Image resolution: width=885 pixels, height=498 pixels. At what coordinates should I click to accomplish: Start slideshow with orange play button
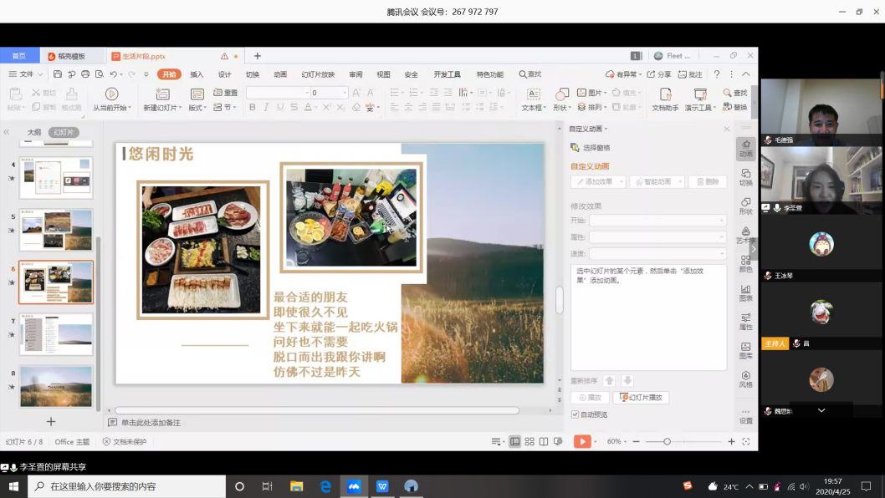click(x=581, y=441)
